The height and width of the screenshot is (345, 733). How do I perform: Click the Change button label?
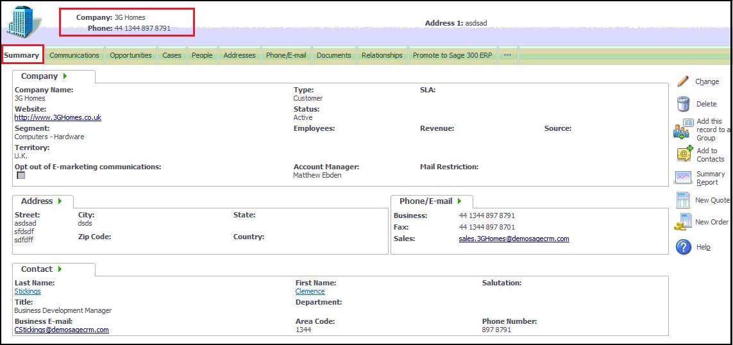tap(707, 81)
